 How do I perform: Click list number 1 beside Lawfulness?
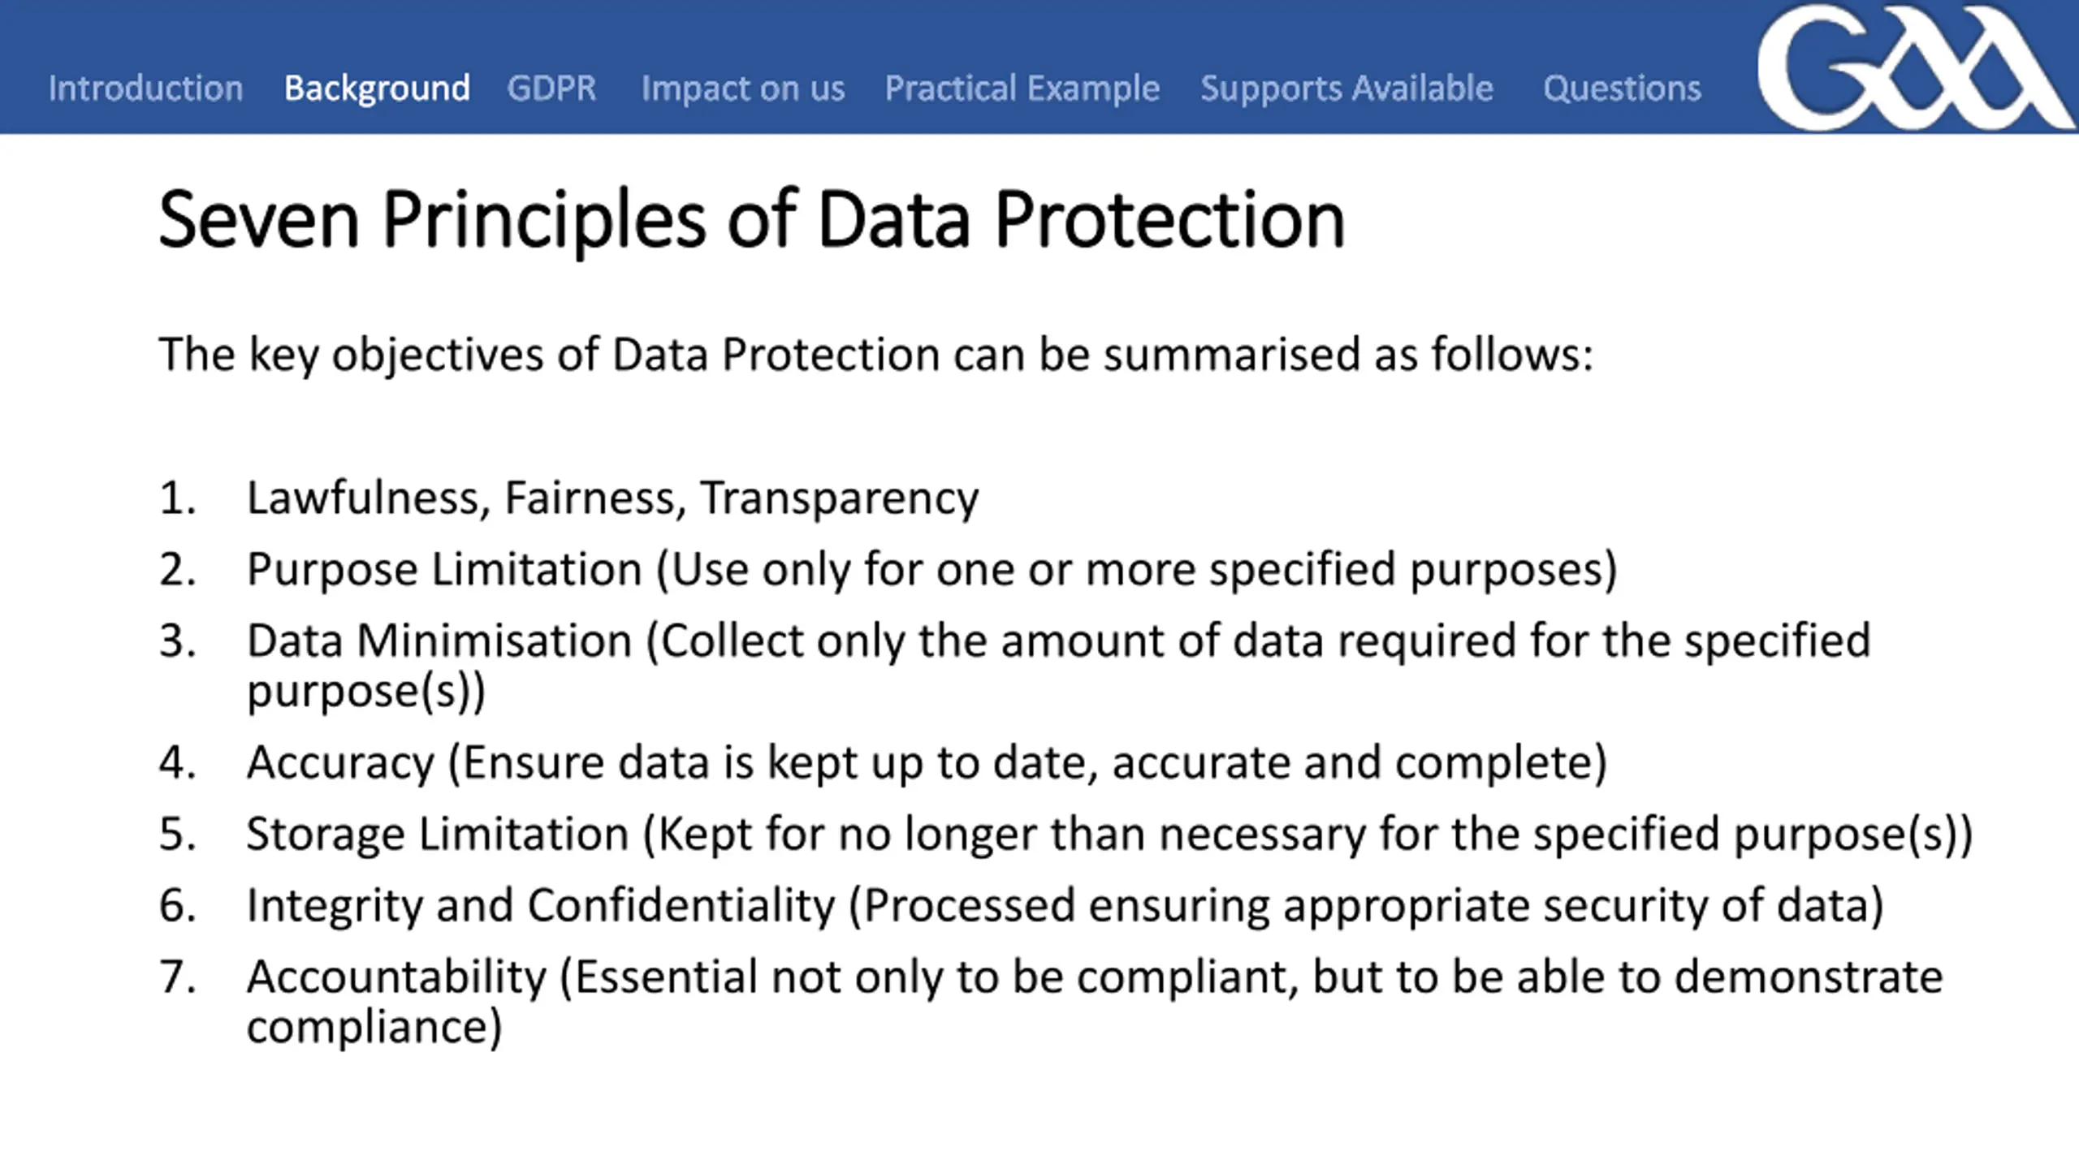pos(177,498)
